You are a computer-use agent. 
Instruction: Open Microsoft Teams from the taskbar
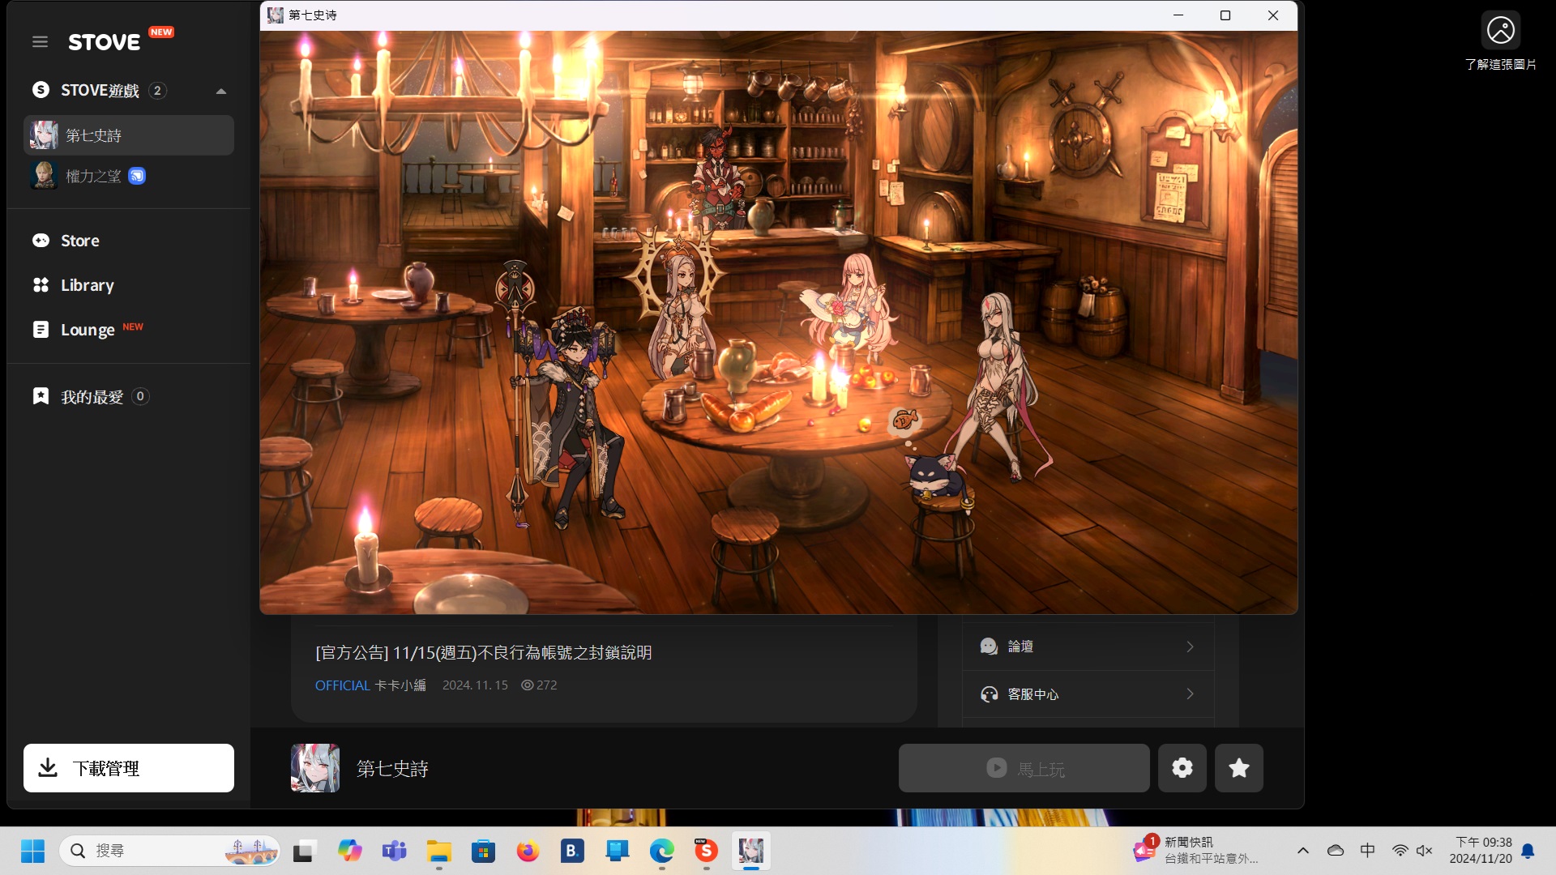coord(395,851)
